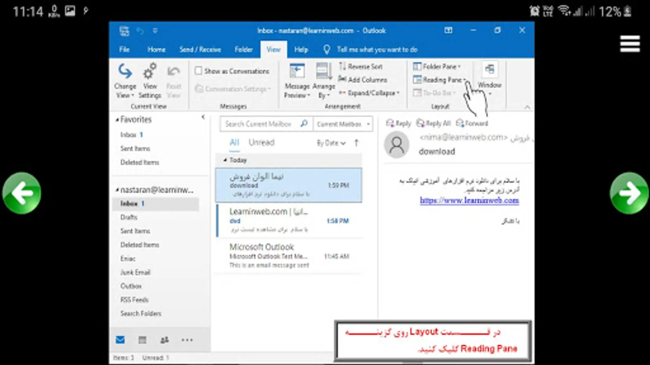Screen dimensions: 650x365
Task: Open the Folder Pane dropdown
Action: (x=437, y=67)
